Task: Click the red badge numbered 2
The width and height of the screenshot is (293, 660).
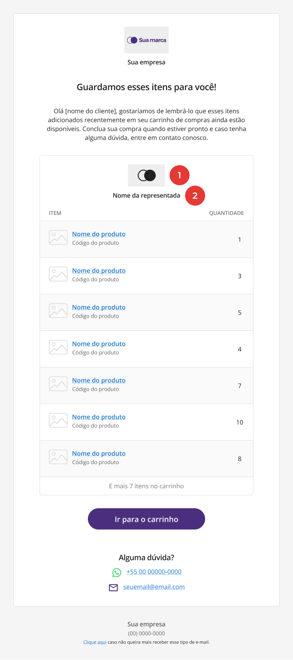Action: [194, 195]
